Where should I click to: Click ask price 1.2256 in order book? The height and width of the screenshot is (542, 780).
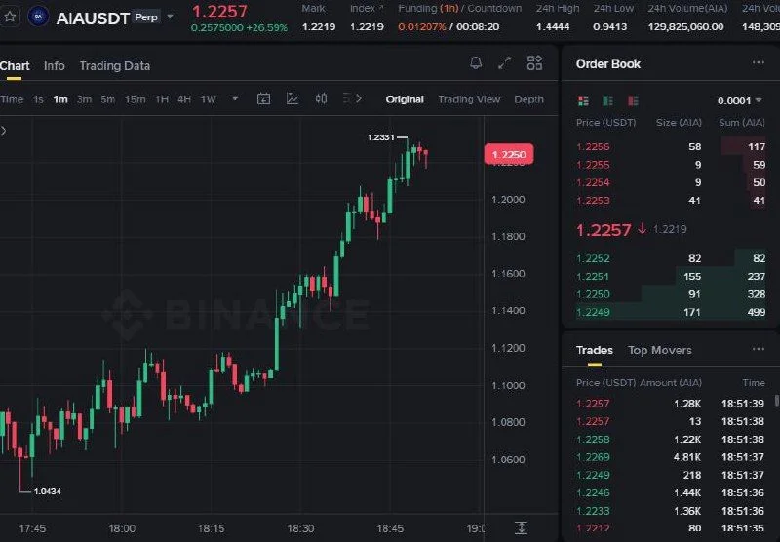pyautogui.click(x=593, y=146)
